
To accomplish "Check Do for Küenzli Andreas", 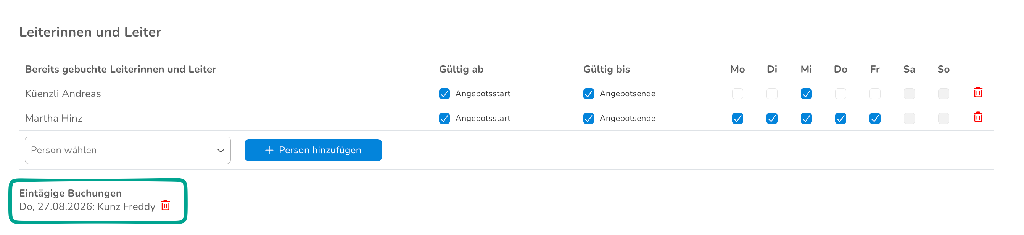I will tap(840, 94).
